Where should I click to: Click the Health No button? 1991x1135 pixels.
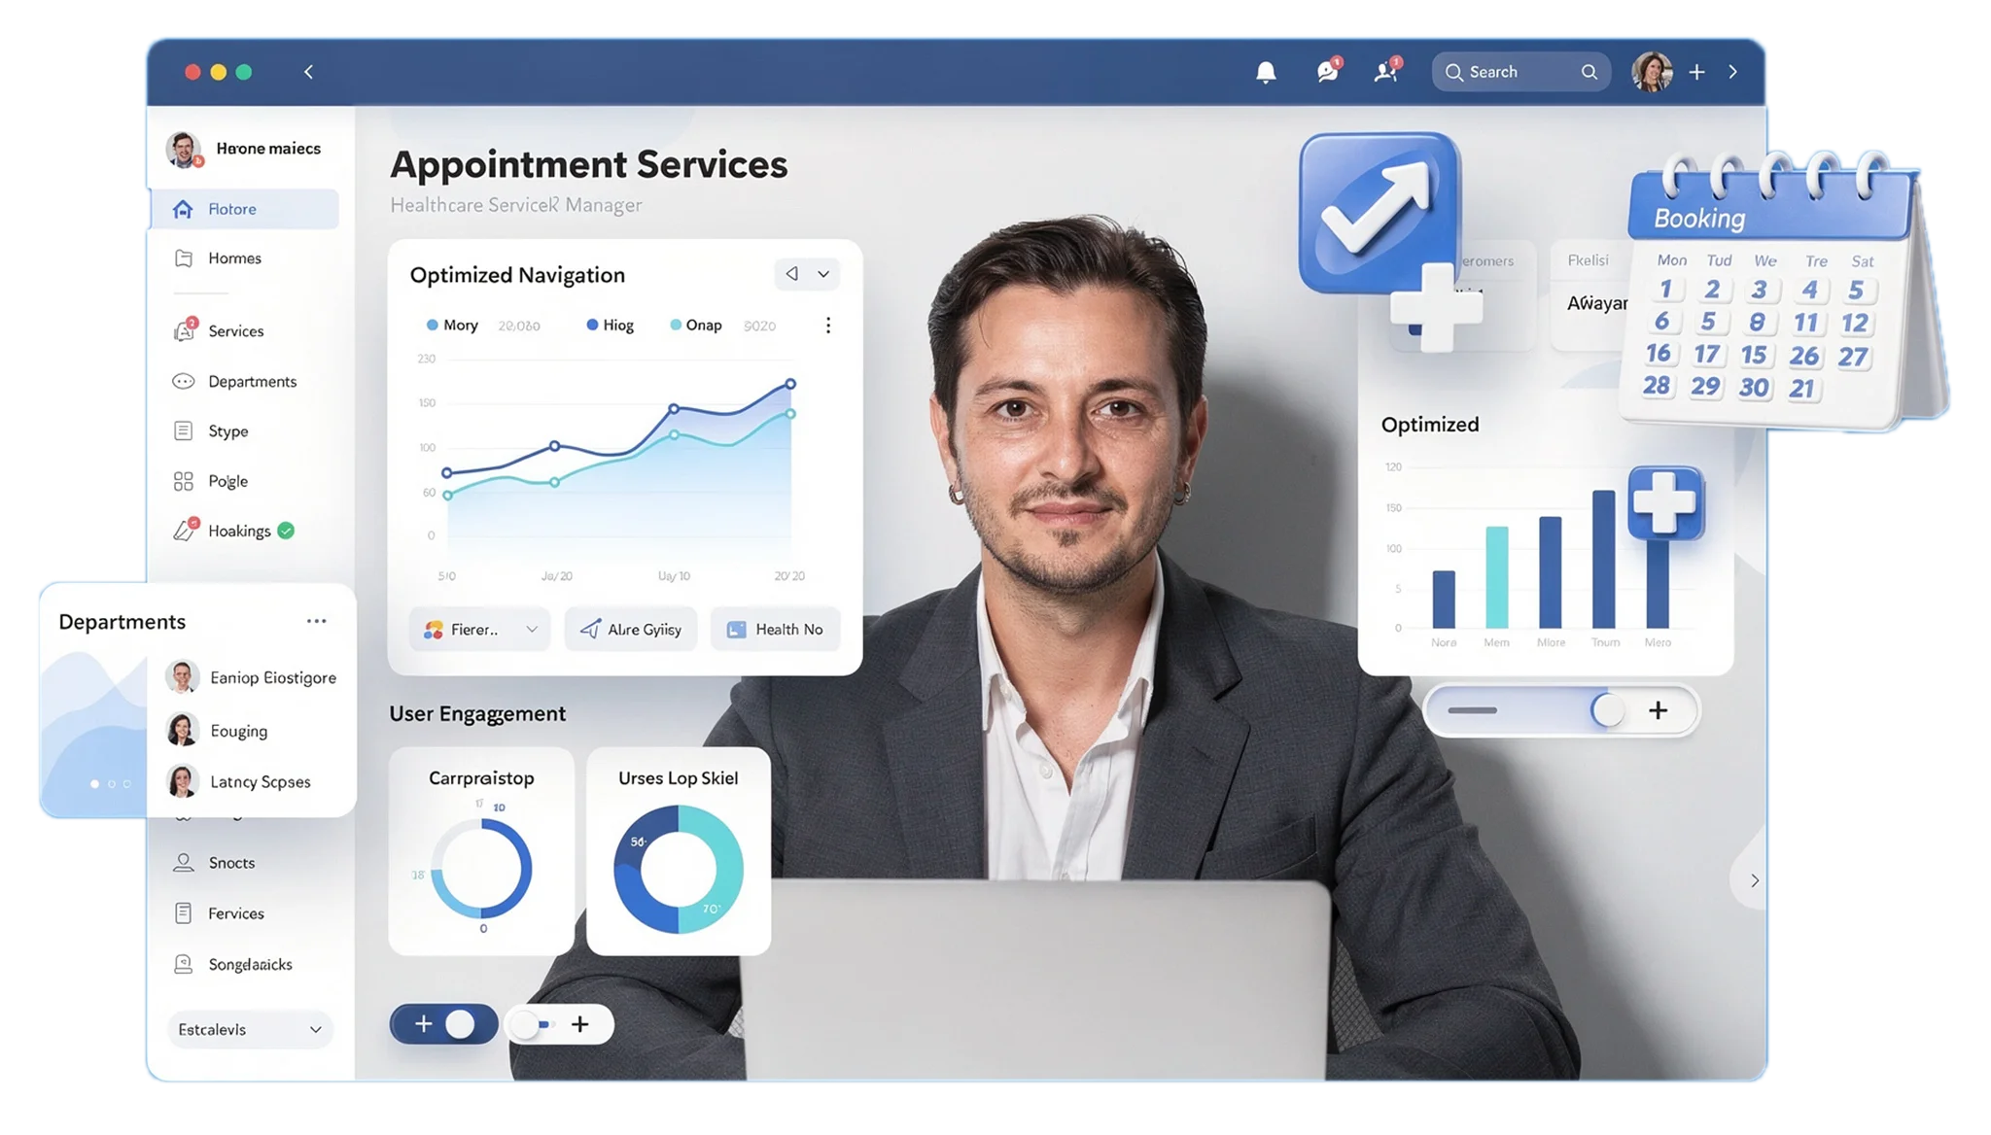tap(775, 630)
